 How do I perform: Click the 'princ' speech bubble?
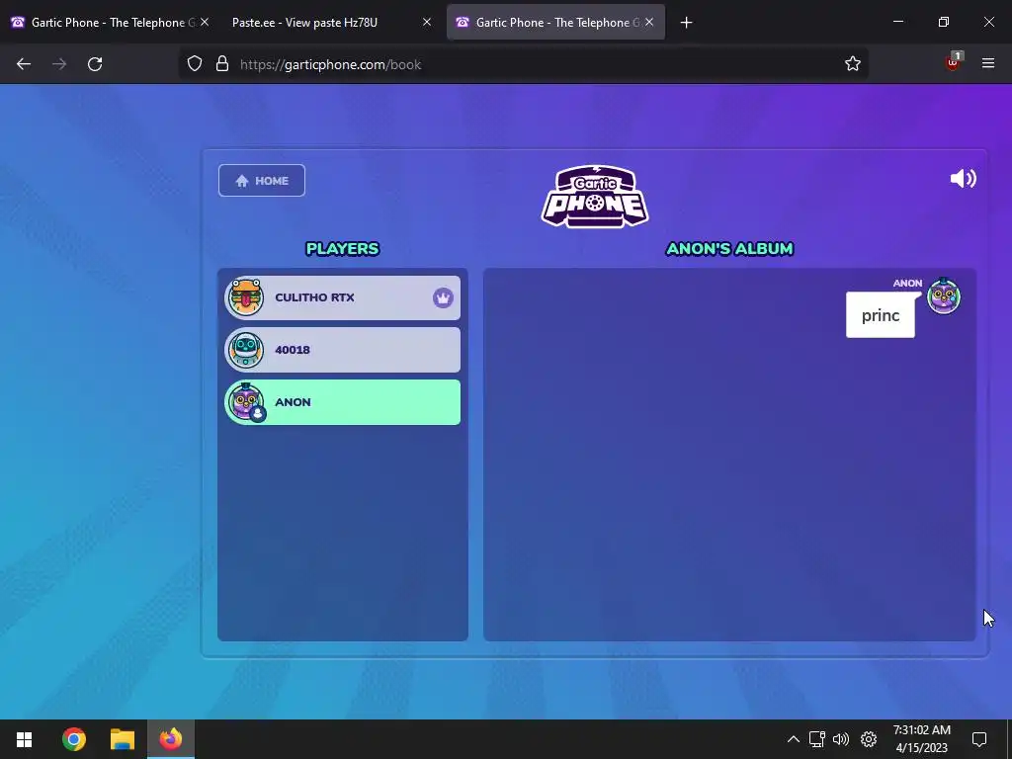881,315
